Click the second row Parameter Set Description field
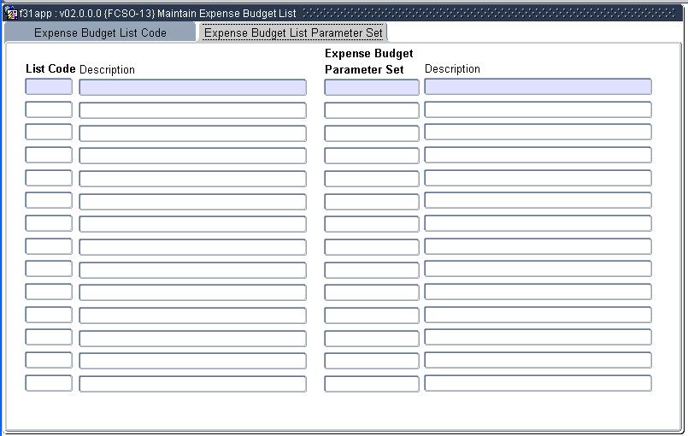This screenshot has width=688, height=436. 538,109
